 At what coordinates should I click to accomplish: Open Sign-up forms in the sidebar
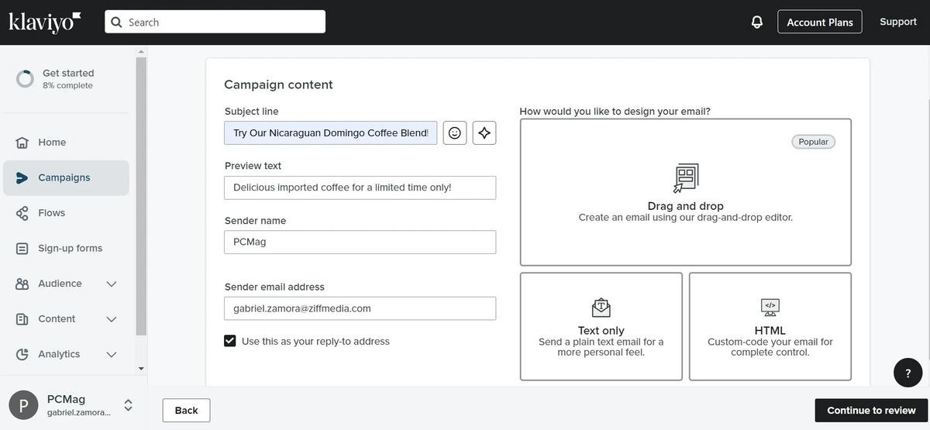(x=70, y=249)
